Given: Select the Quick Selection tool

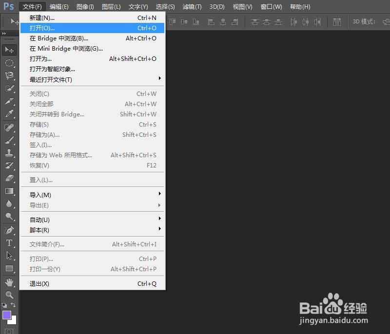Looking at the screenshot, I should [9, 88].
